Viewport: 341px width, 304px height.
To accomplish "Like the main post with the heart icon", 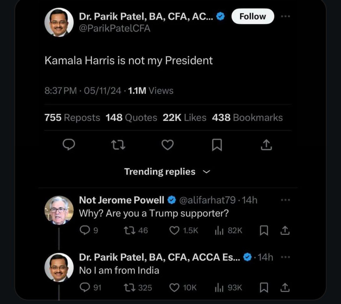I will point(167,145).
